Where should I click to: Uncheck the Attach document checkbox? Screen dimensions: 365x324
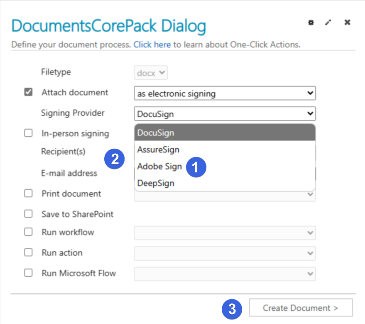tap(28, 92)
